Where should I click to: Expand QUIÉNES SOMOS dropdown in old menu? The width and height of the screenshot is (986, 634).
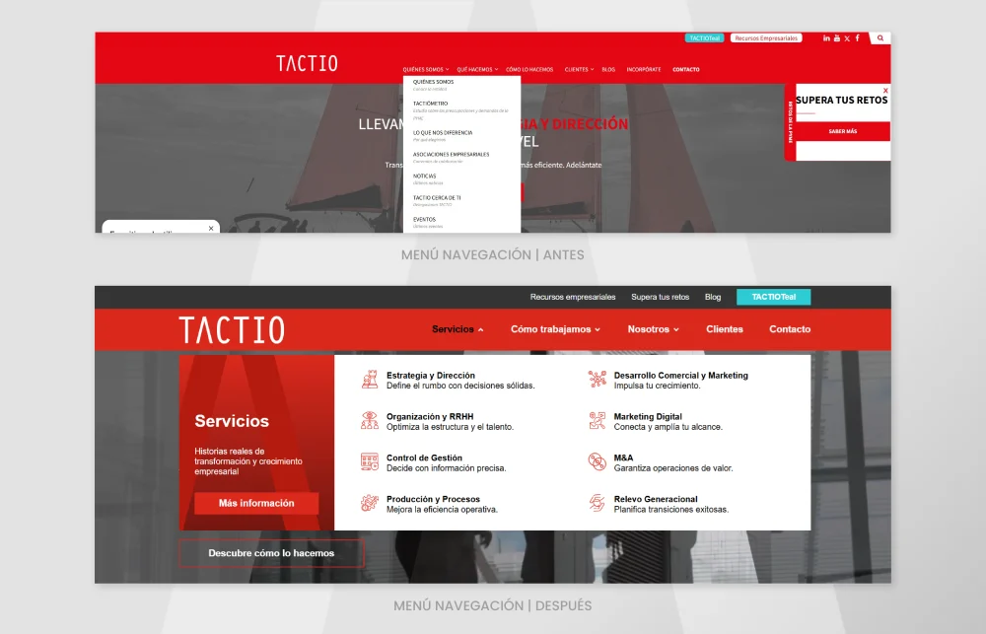point(426,70)
